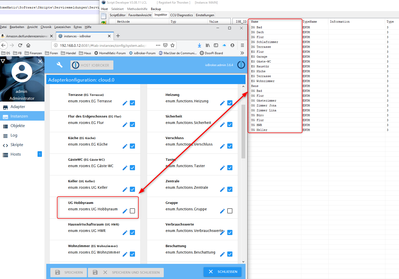Edit the Verbrauchswerte function pencil icon
Screen dimensions: 399x279
coord(222,233)
